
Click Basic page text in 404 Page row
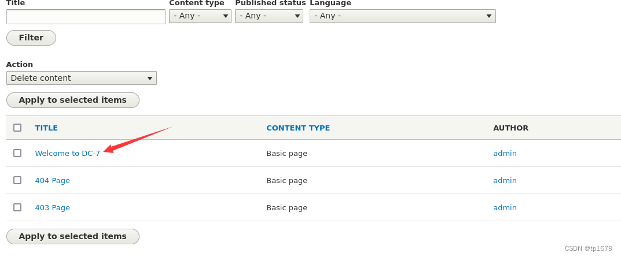coord(286,181)
